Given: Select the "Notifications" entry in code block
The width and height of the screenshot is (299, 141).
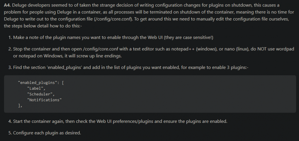Looking at the screenshot, I should click(x=45, y=100).
